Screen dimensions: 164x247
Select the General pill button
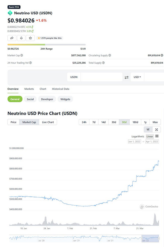coord(15,99)
